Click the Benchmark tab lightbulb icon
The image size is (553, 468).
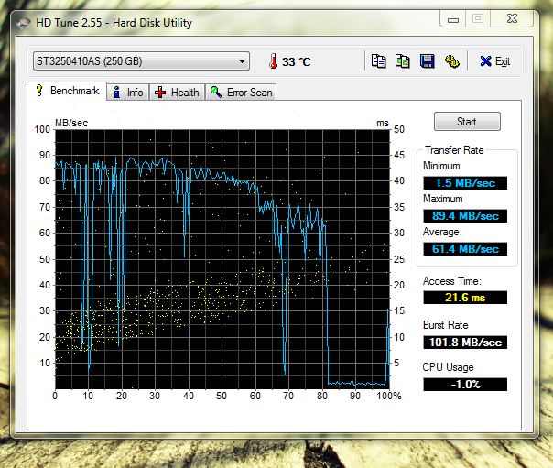pyautogui.click(x=39, y=91)
